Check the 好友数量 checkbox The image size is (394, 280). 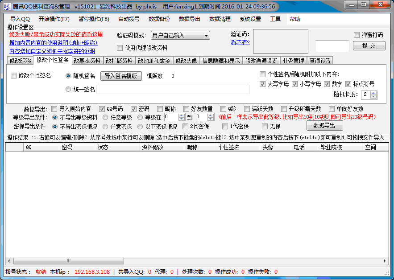click(x=186, y=109)
